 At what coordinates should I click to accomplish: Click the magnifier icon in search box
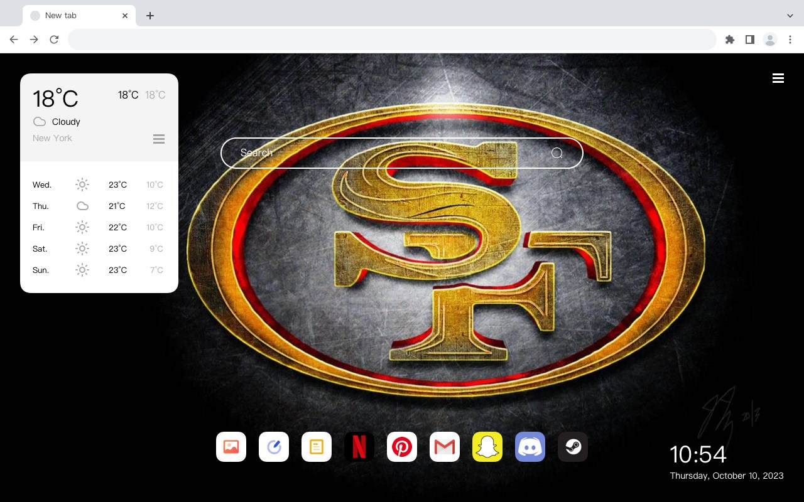click(557, 153)
